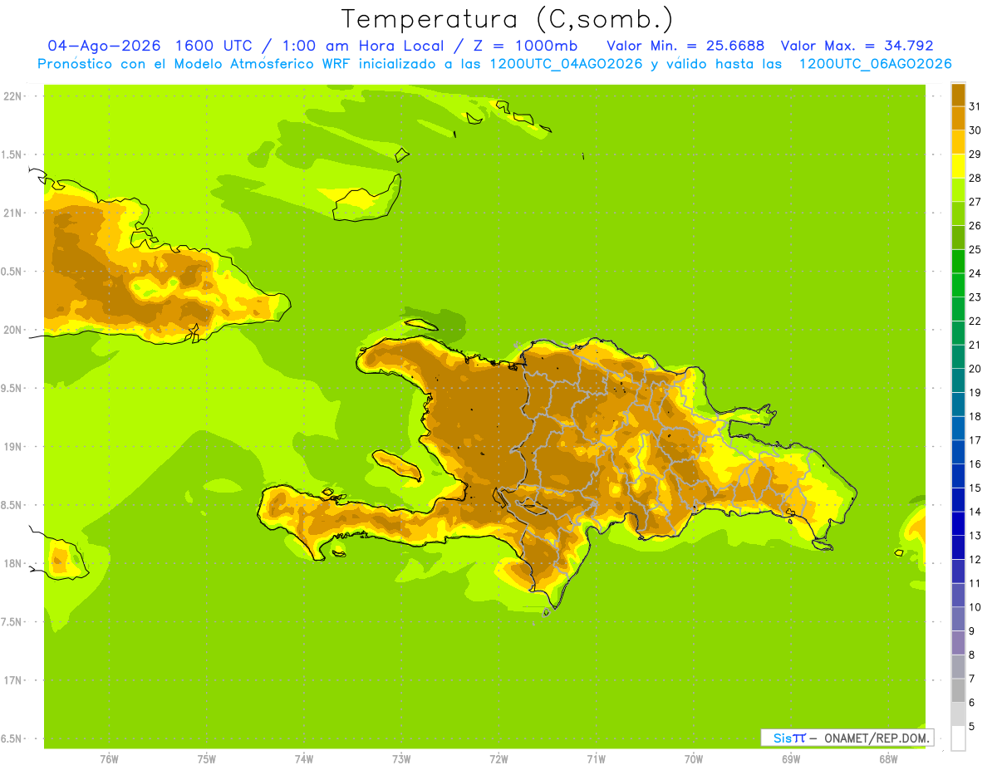Click the "69W" longitude label
Image resolution: width=997 pixels, height=770 pixels.
(x=791, y=759)
